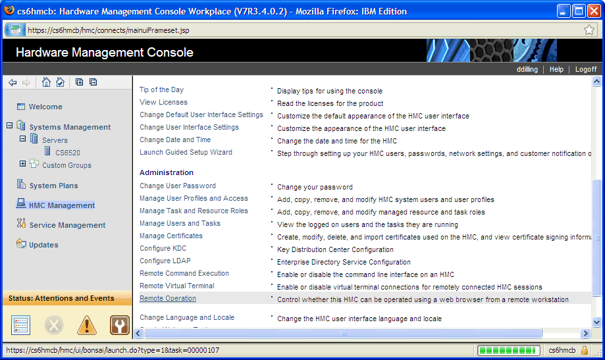Click the wrench serviceable events icon
This screenshot has height=360, width=605.
pos(120,325)
